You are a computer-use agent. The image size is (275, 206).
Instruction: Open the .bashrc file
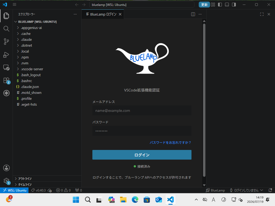click(x=47, y=81)
